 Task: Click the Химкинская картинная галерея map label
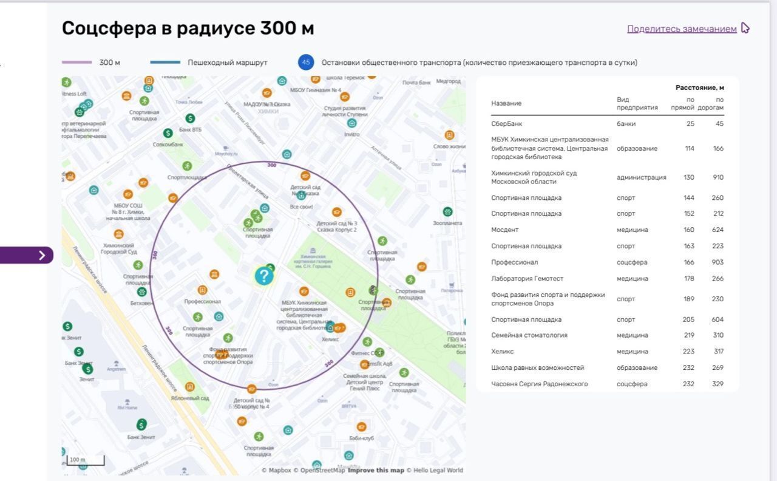pos(312,261)
